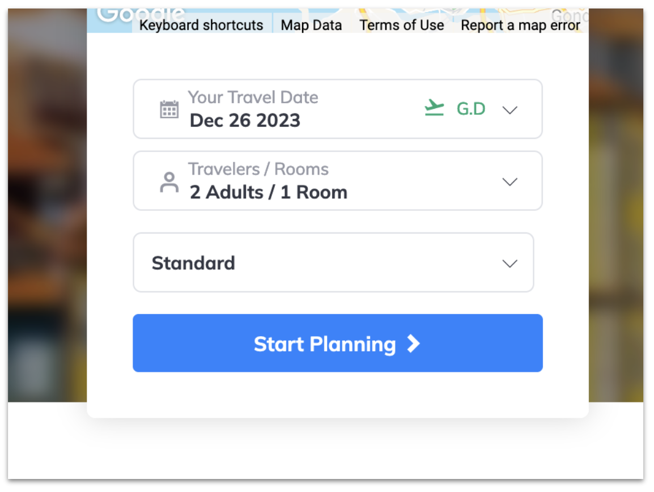654x492 pixels.
Task: Click the green airplane departure icon
Action: click(x=434, y=108)
